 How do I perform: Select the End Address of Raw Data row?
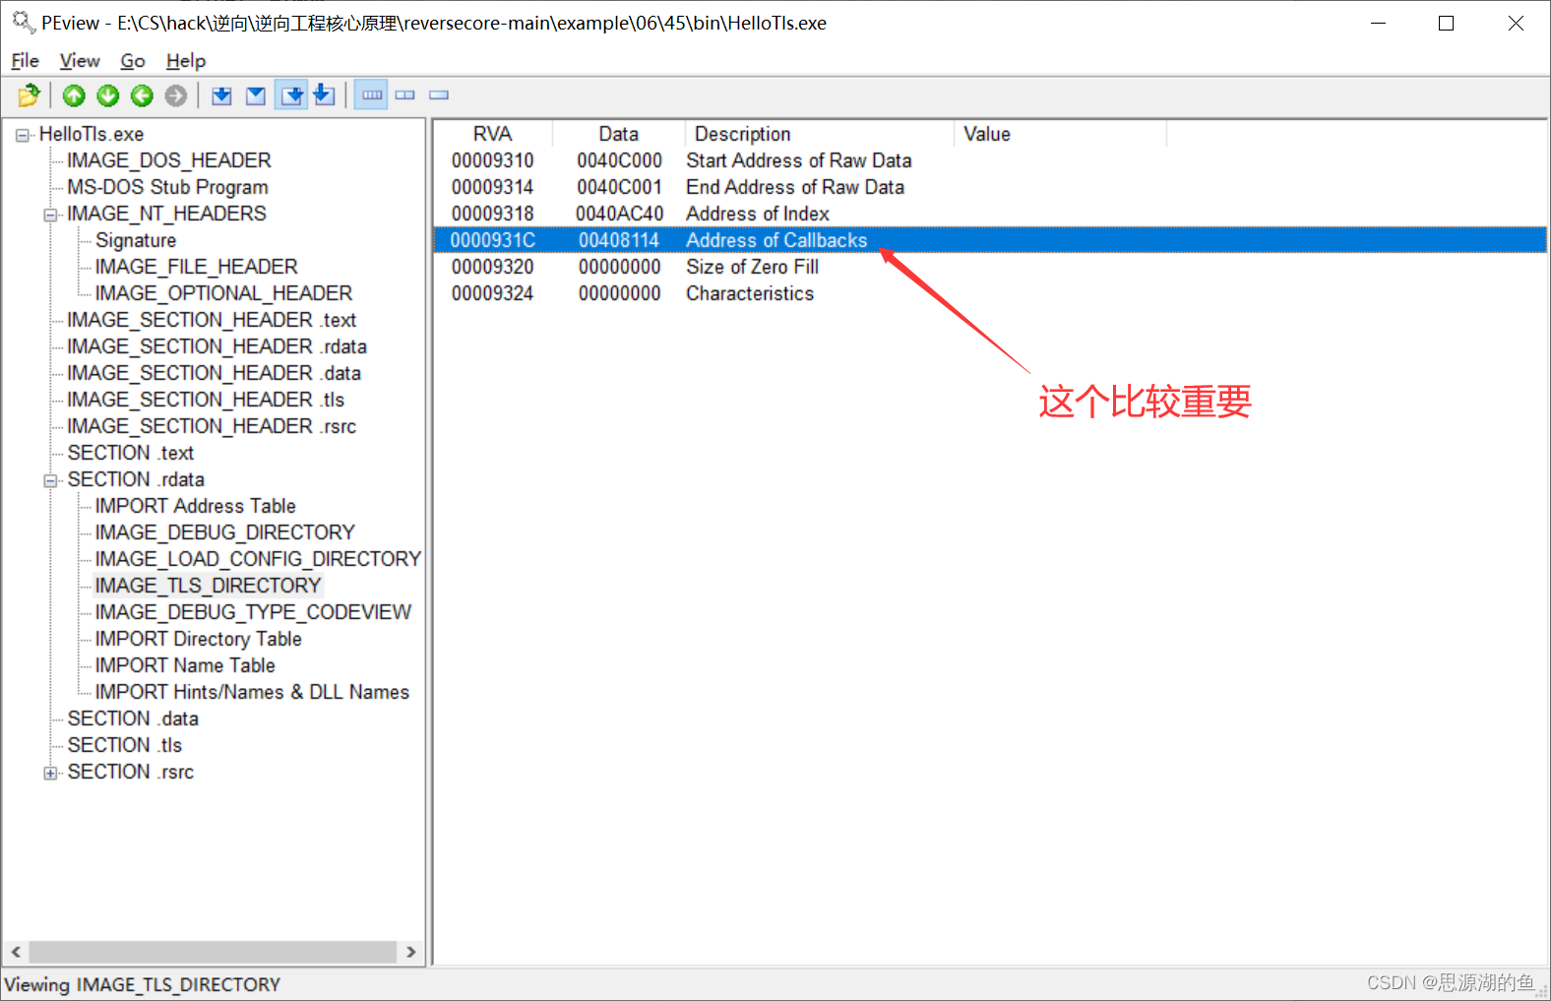pyautogui.click(x=990, y=187)
